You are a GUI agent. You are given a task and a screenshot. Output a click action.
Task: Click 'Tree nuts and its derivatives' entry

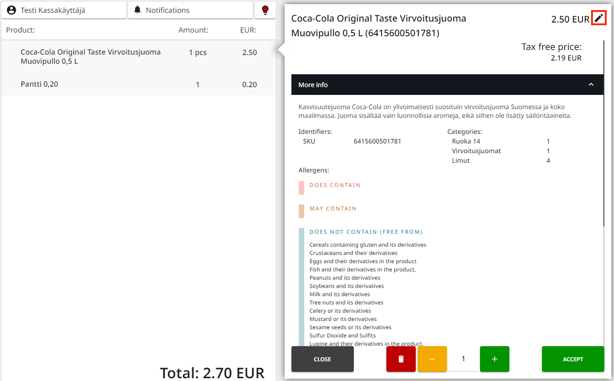click(346, 303)
